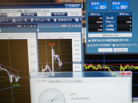The width and height of the screenshot is (138, 103).
Task: Open the 操作マニュアル menu item
Action: [33, 11]
